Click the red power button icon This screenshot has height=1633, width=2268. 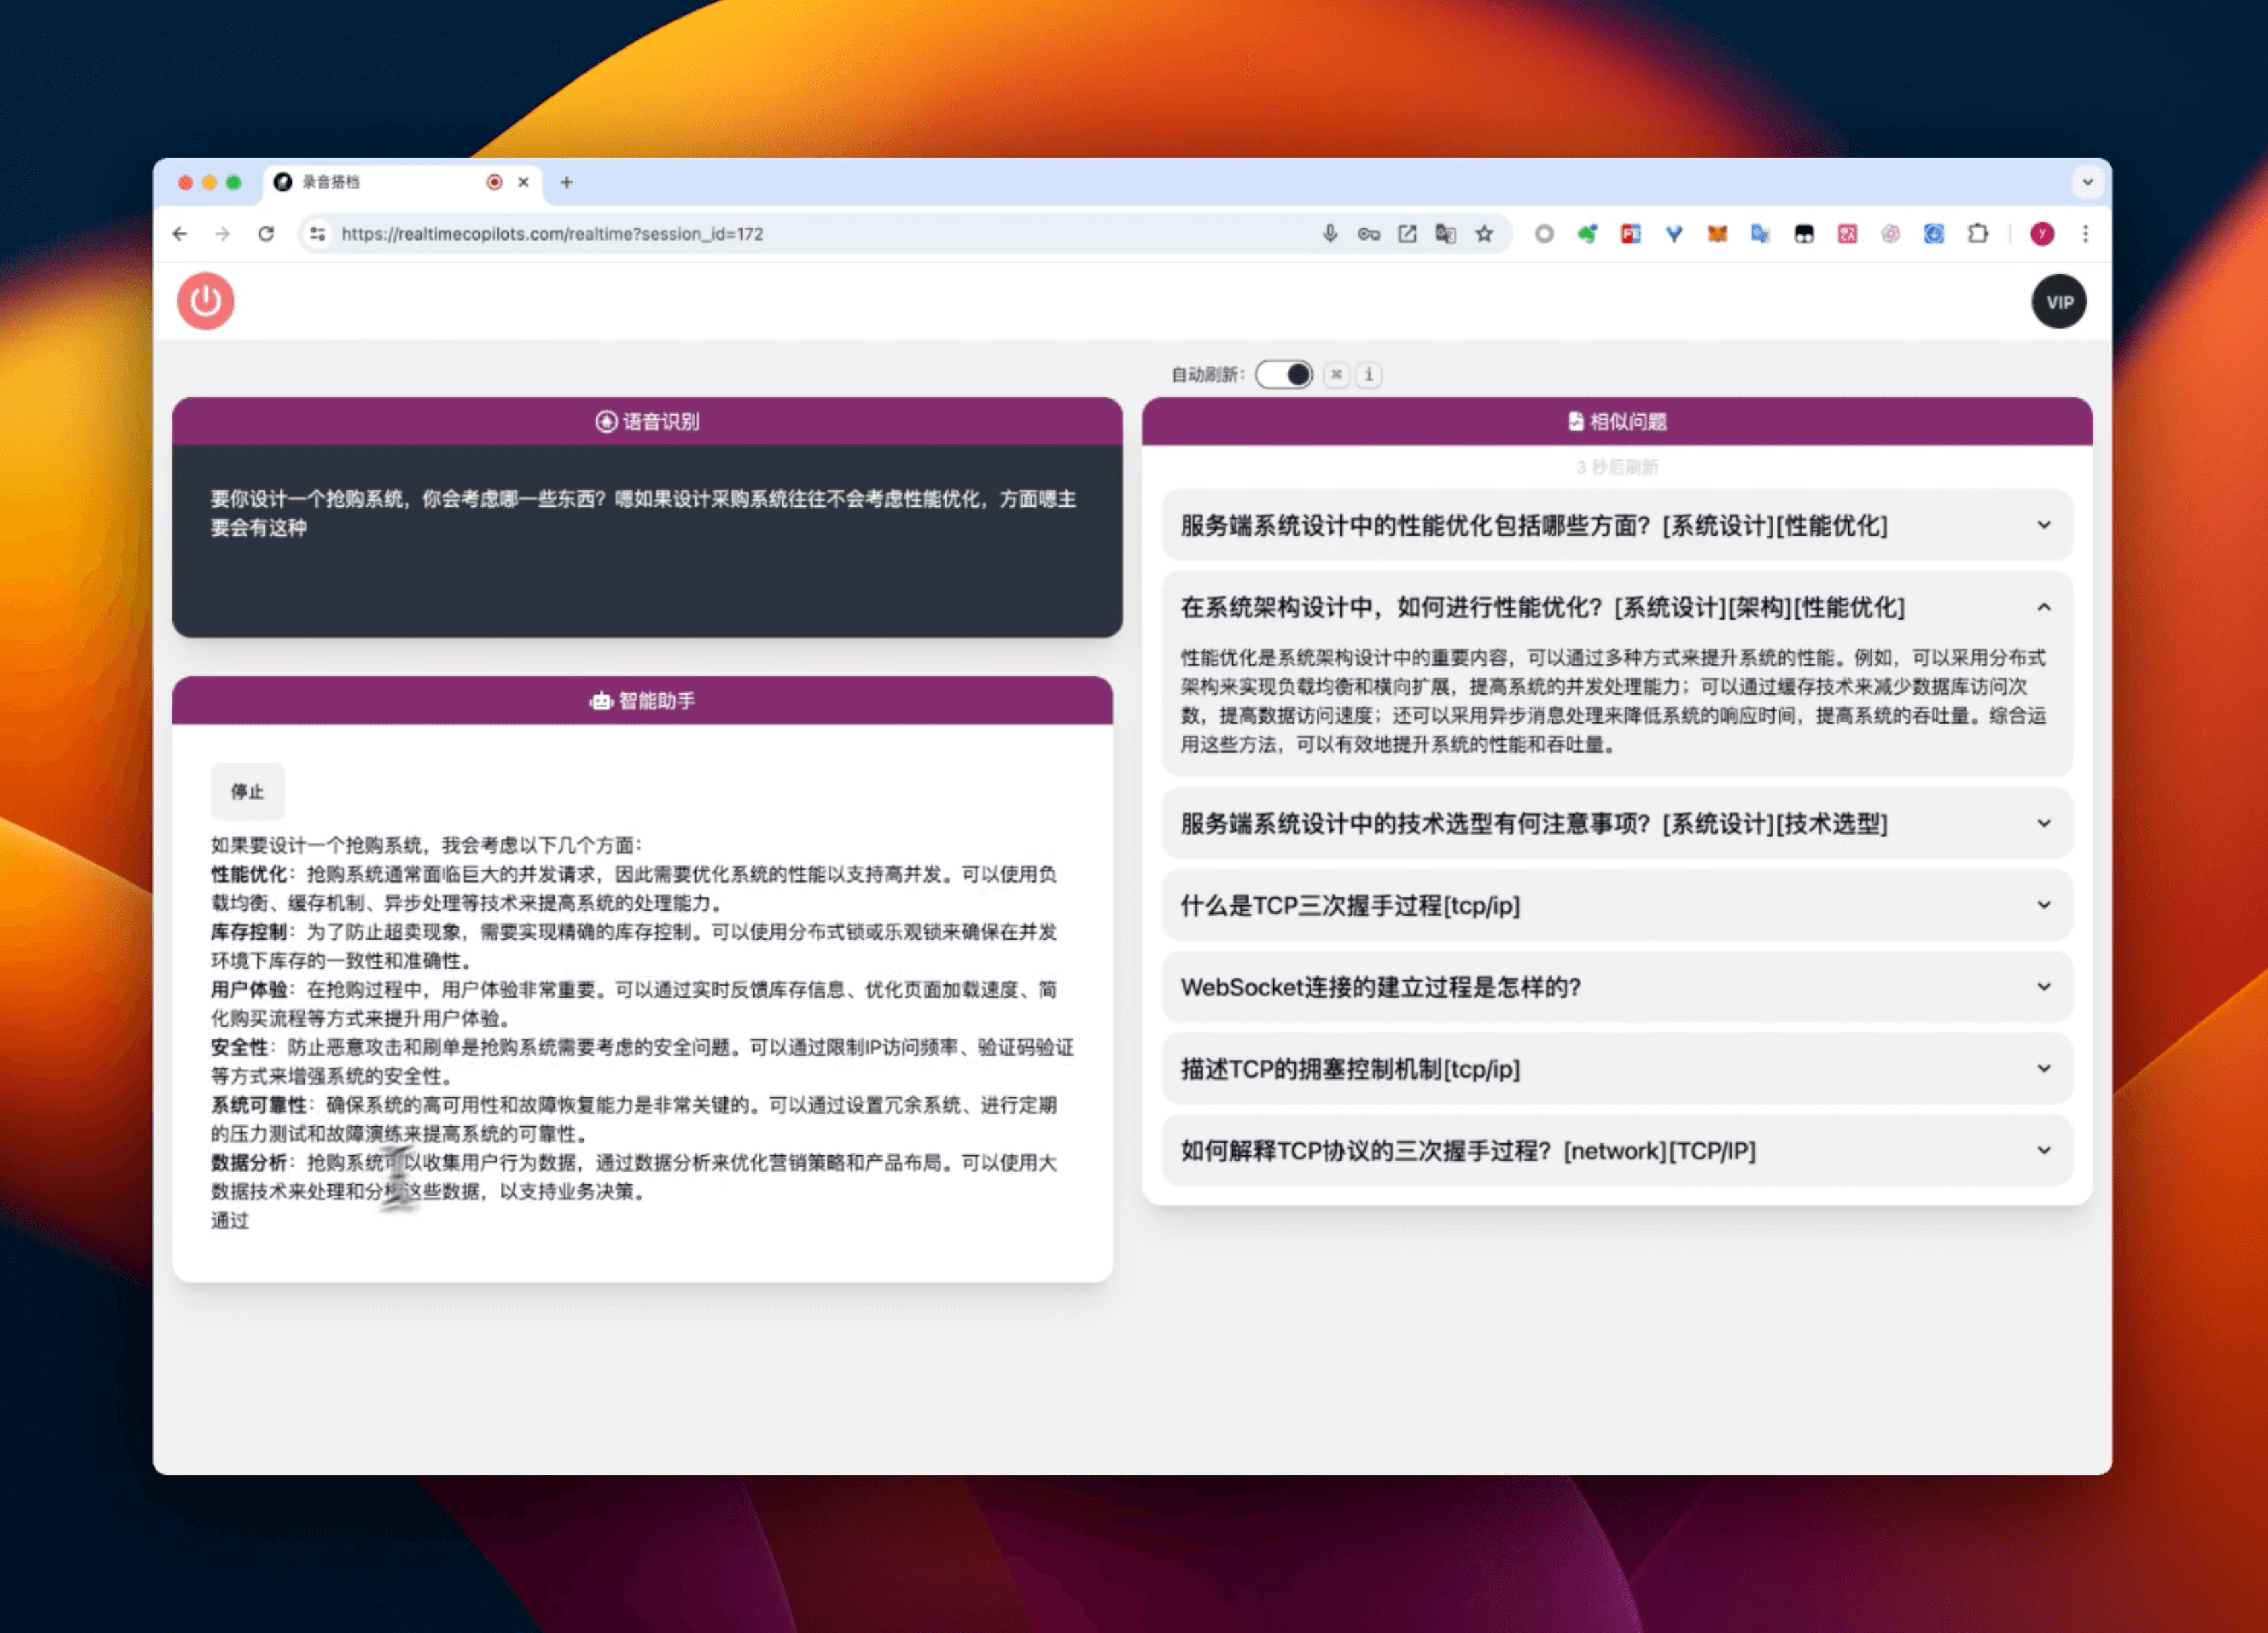pos(206,301)
